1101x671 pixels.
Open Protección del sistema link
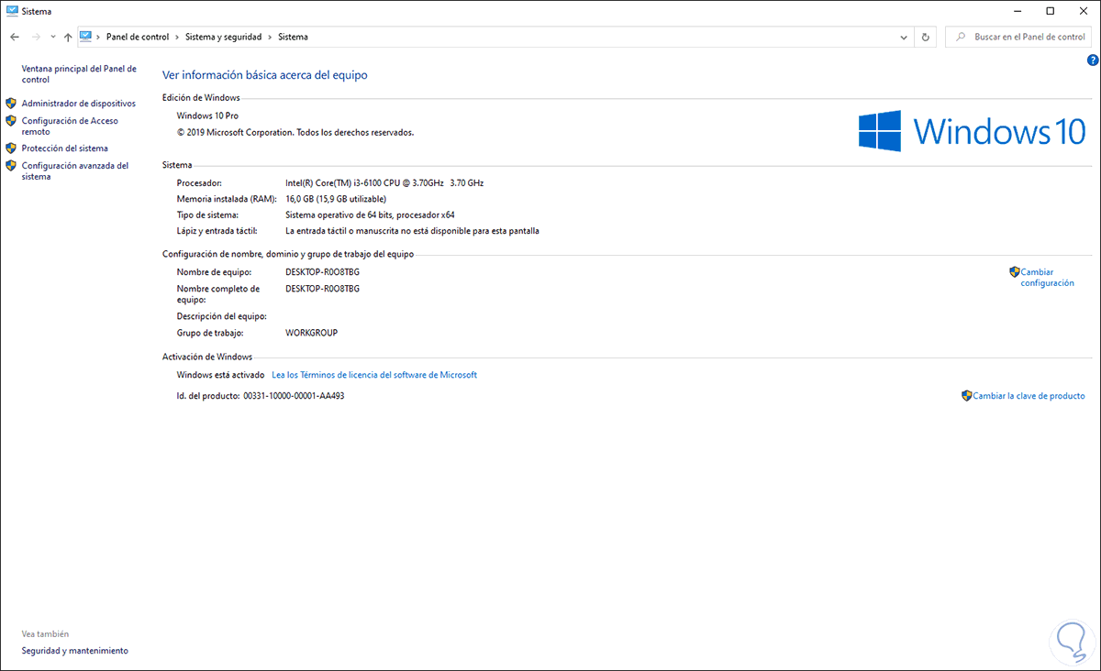coord(64,148)
